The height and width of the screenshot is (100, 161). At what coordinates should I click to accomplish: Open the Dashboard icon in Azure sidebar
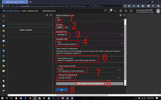point(3,26)
